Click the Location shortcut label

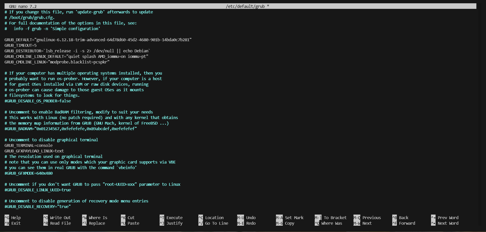[211, 218]
